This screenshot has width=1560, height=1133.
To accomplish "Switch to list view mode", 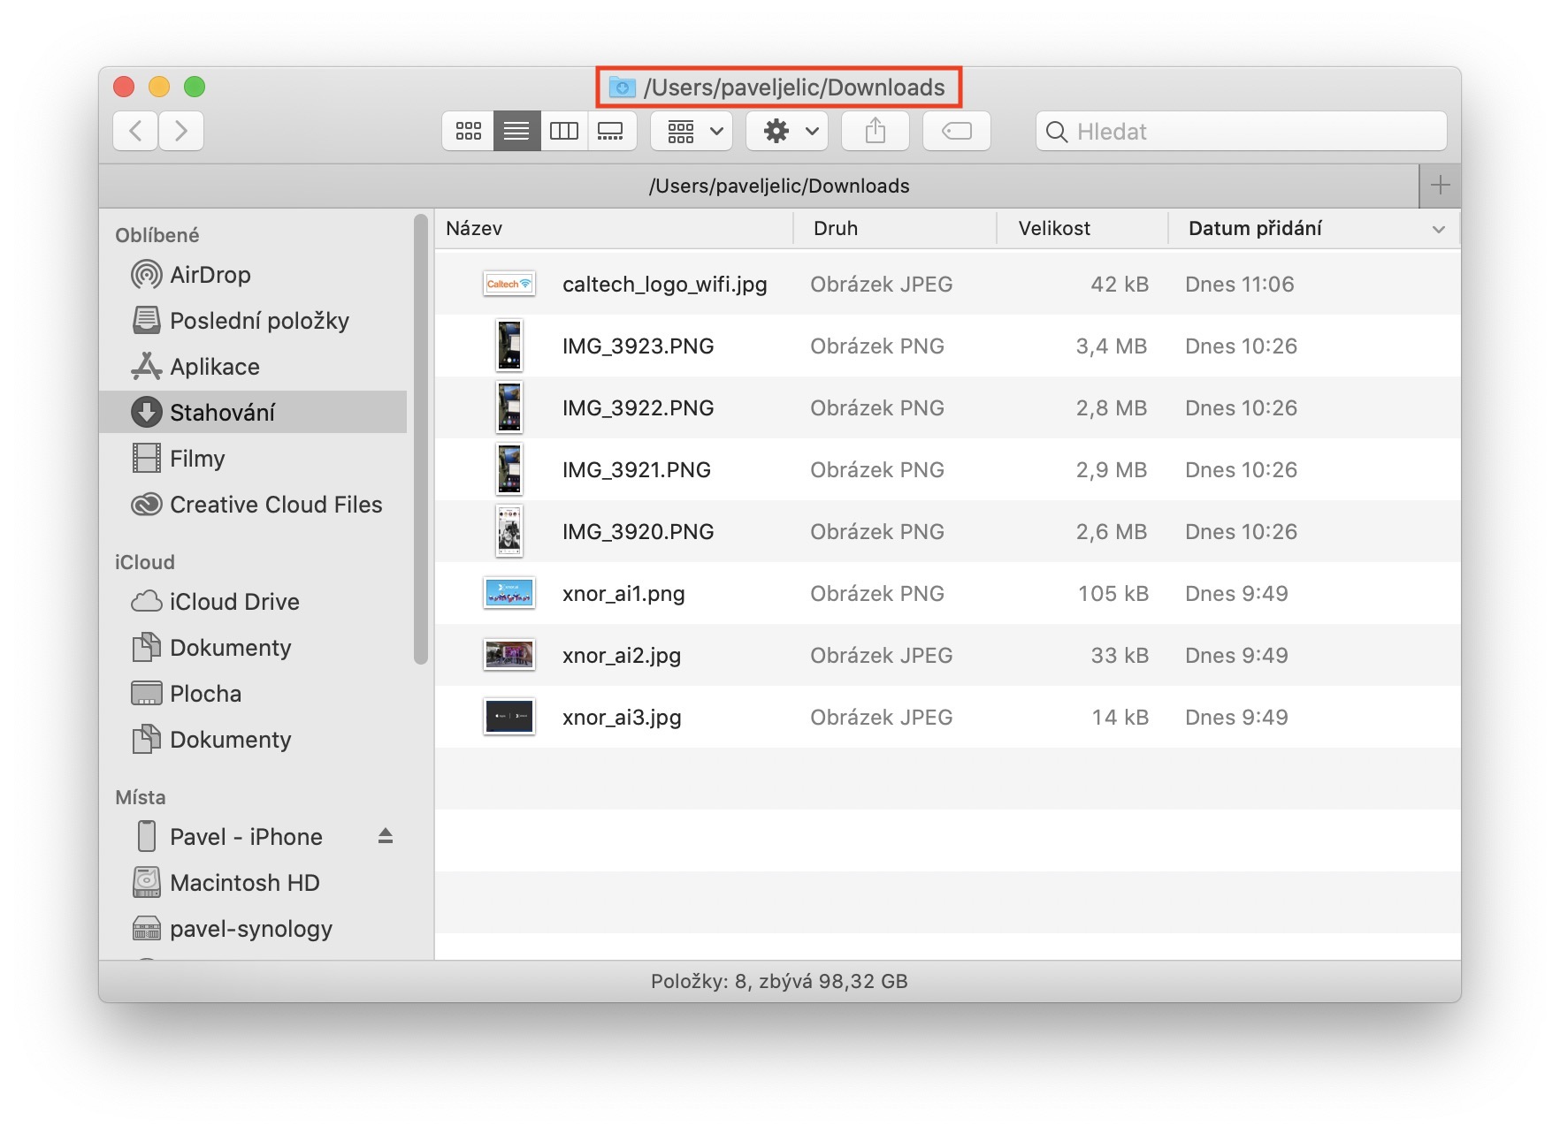I will (x=516, y=132).
